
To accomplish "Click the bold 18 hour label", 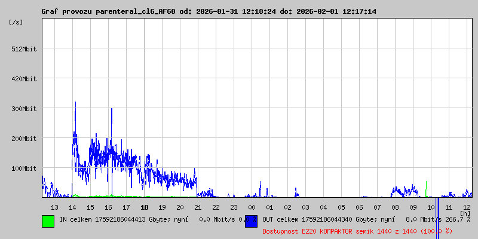I will [x=144, y=207].
